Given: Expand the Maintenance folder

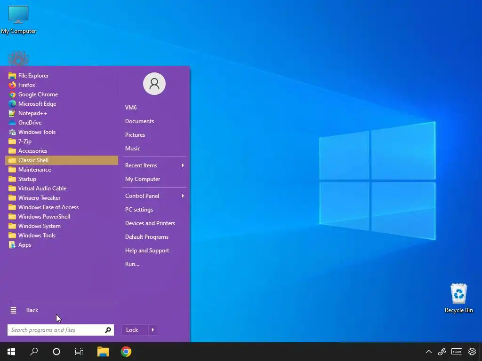Looking at the screenshot, I should [x=62, y=169].
